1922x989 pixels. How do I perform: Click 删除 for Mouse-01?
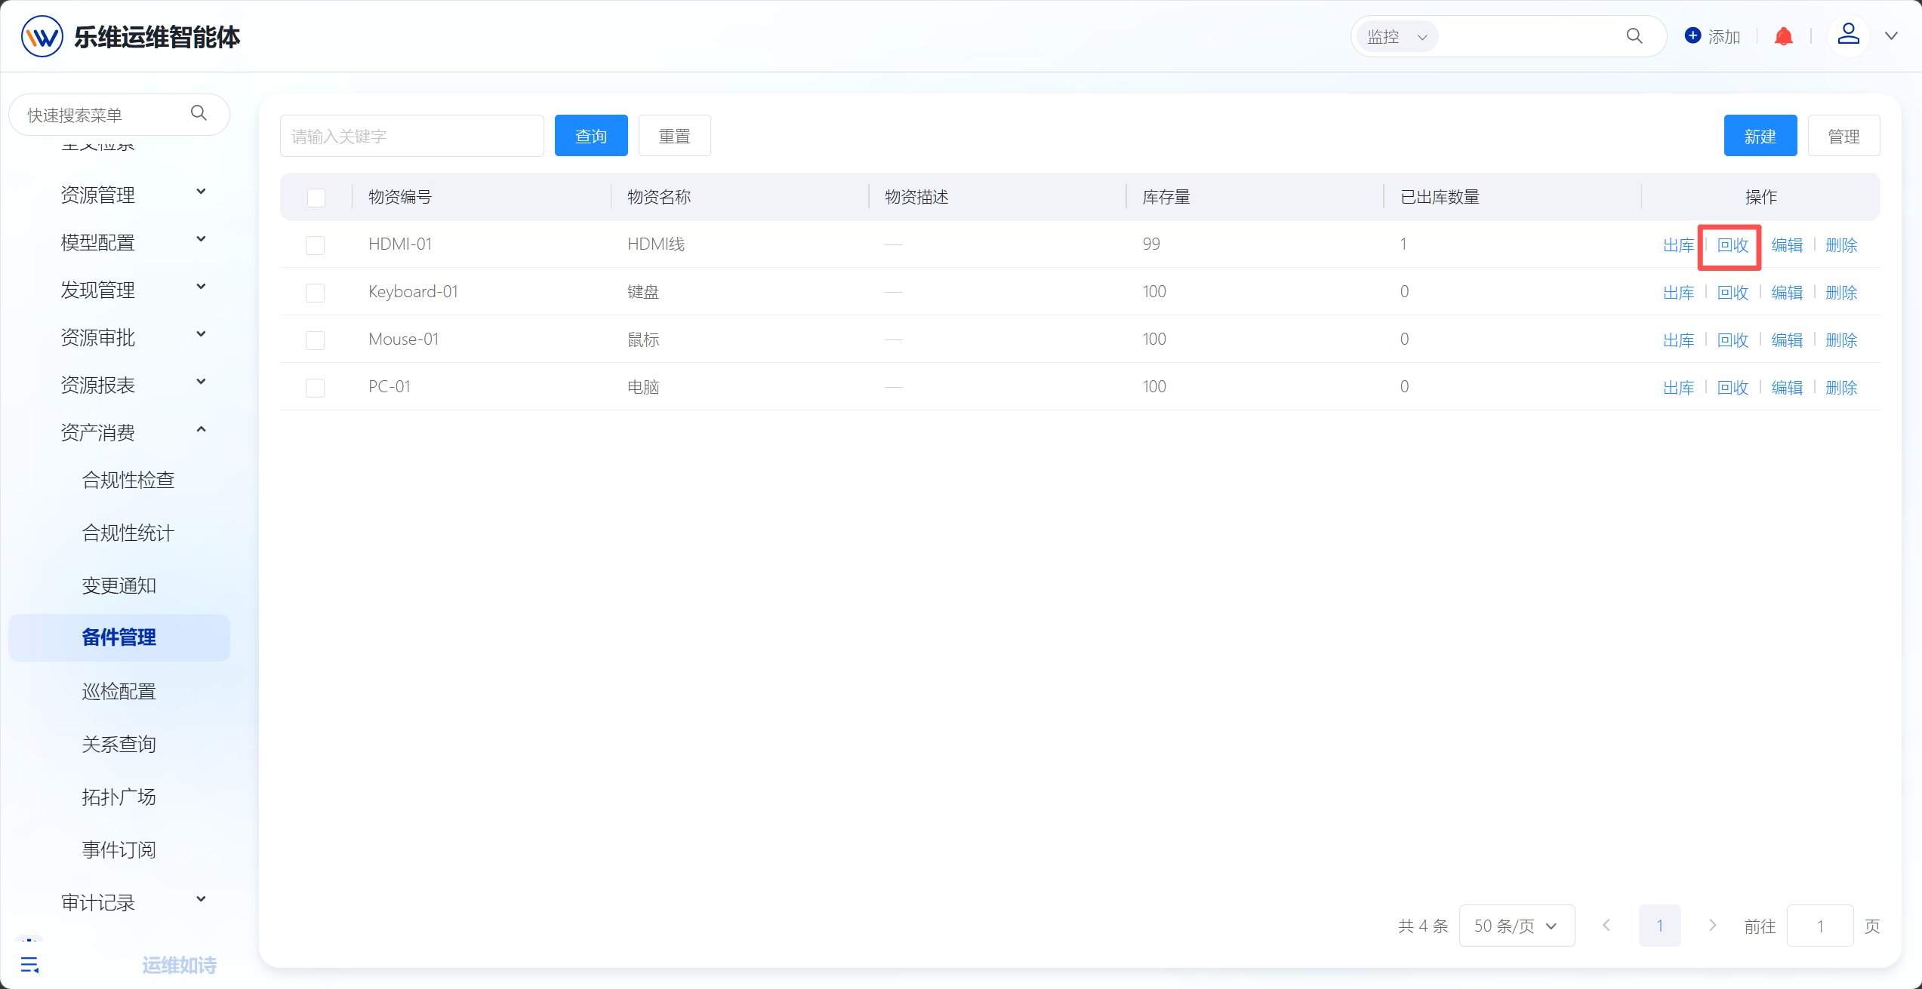pyautogui.click(x=1841, y=340)
